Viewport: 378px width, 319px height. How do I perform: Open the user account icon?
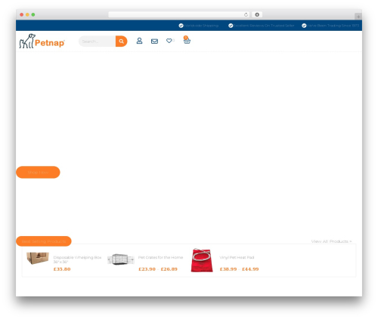click(139, 41)
